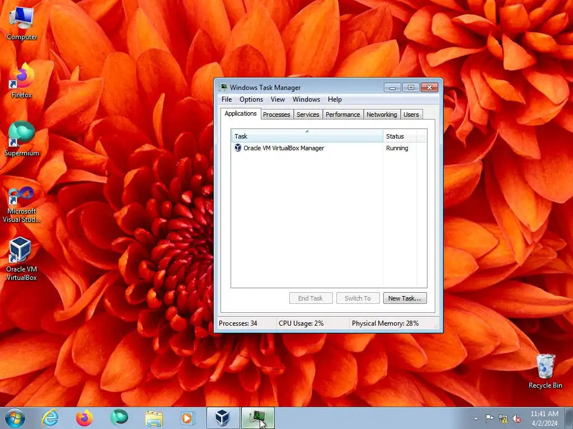
Task: Sort by the Status column header
Action: [x=400, y=136]
